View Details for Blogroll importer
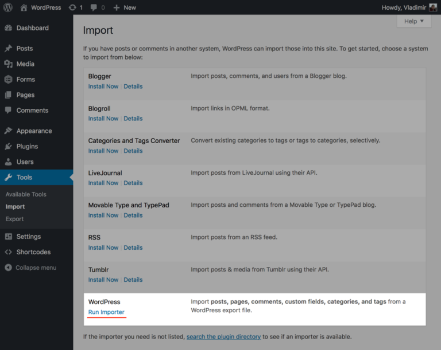 click(133, 119)
